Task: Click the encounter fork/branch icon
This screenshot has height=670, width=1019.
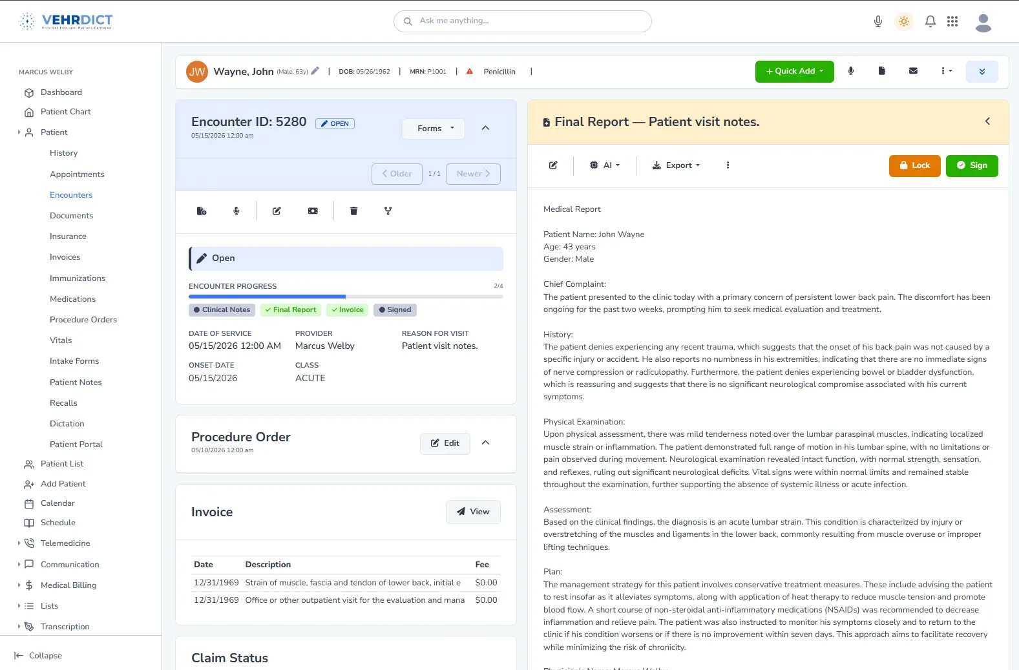Action: [388, 211]
